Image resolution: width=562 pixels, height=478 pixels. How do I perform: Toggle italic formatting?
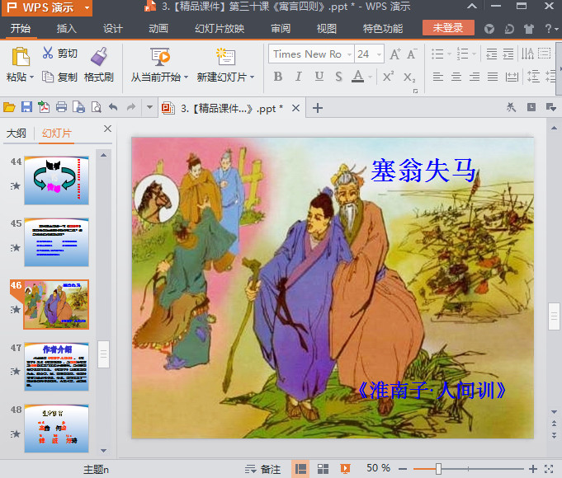(x=298, y=77)
